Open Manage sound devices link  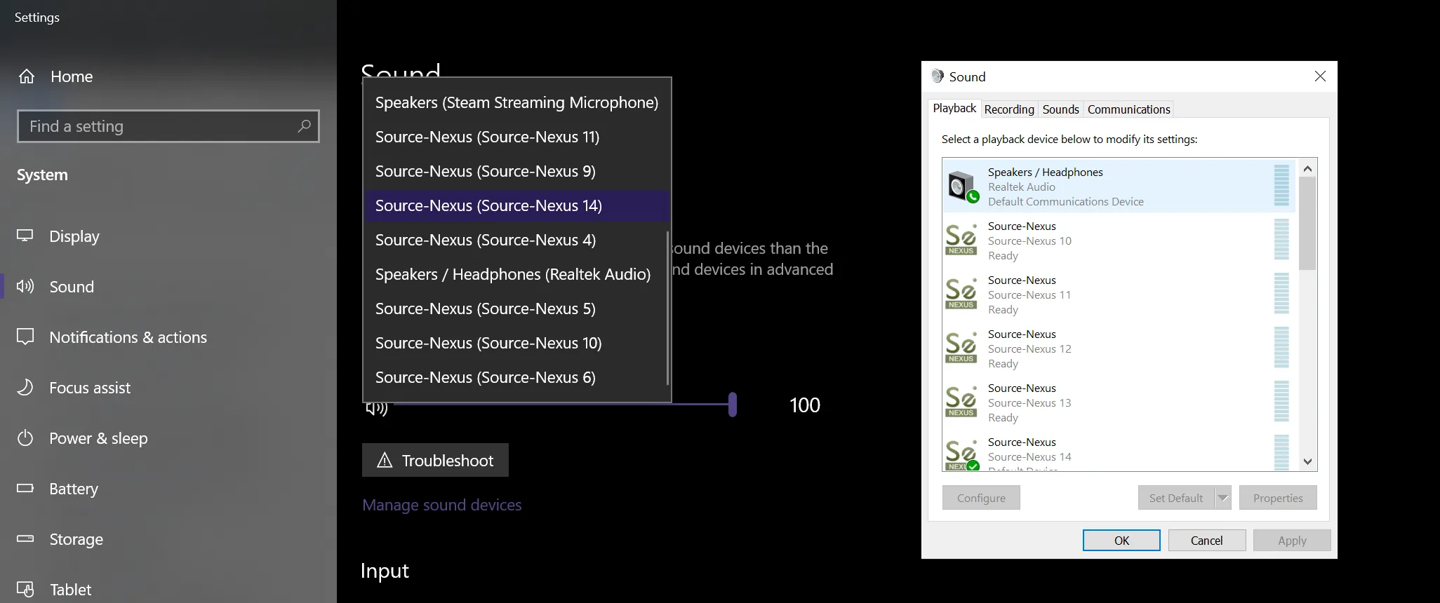[x=442, y=505]
